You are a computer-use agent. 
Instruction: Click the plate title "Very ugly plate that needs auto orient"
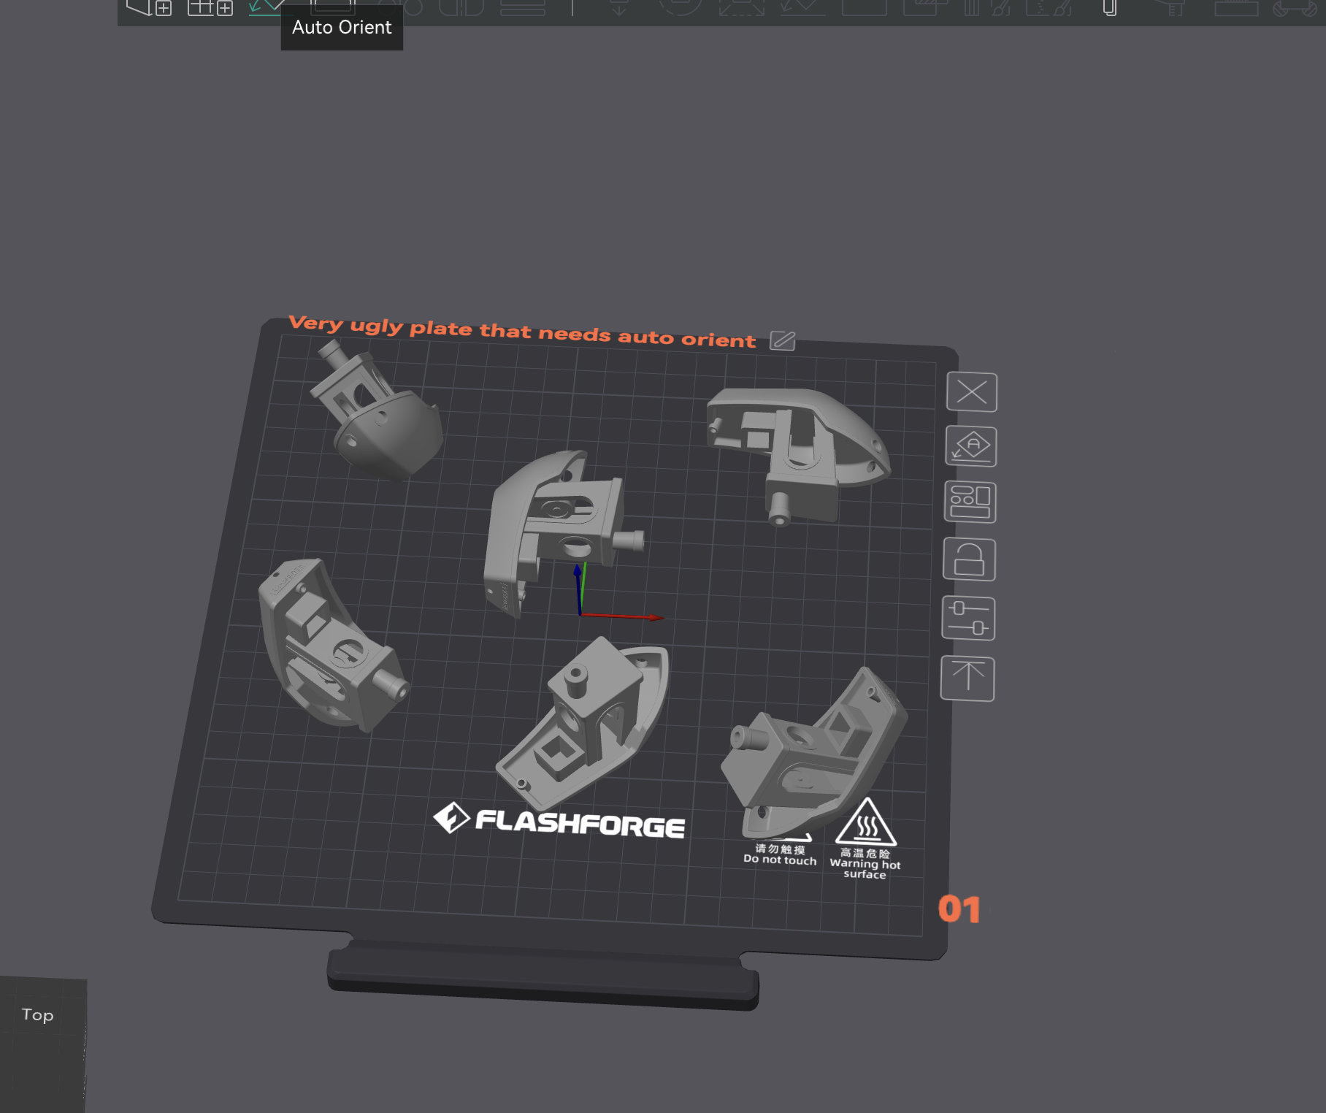point(522,332)
